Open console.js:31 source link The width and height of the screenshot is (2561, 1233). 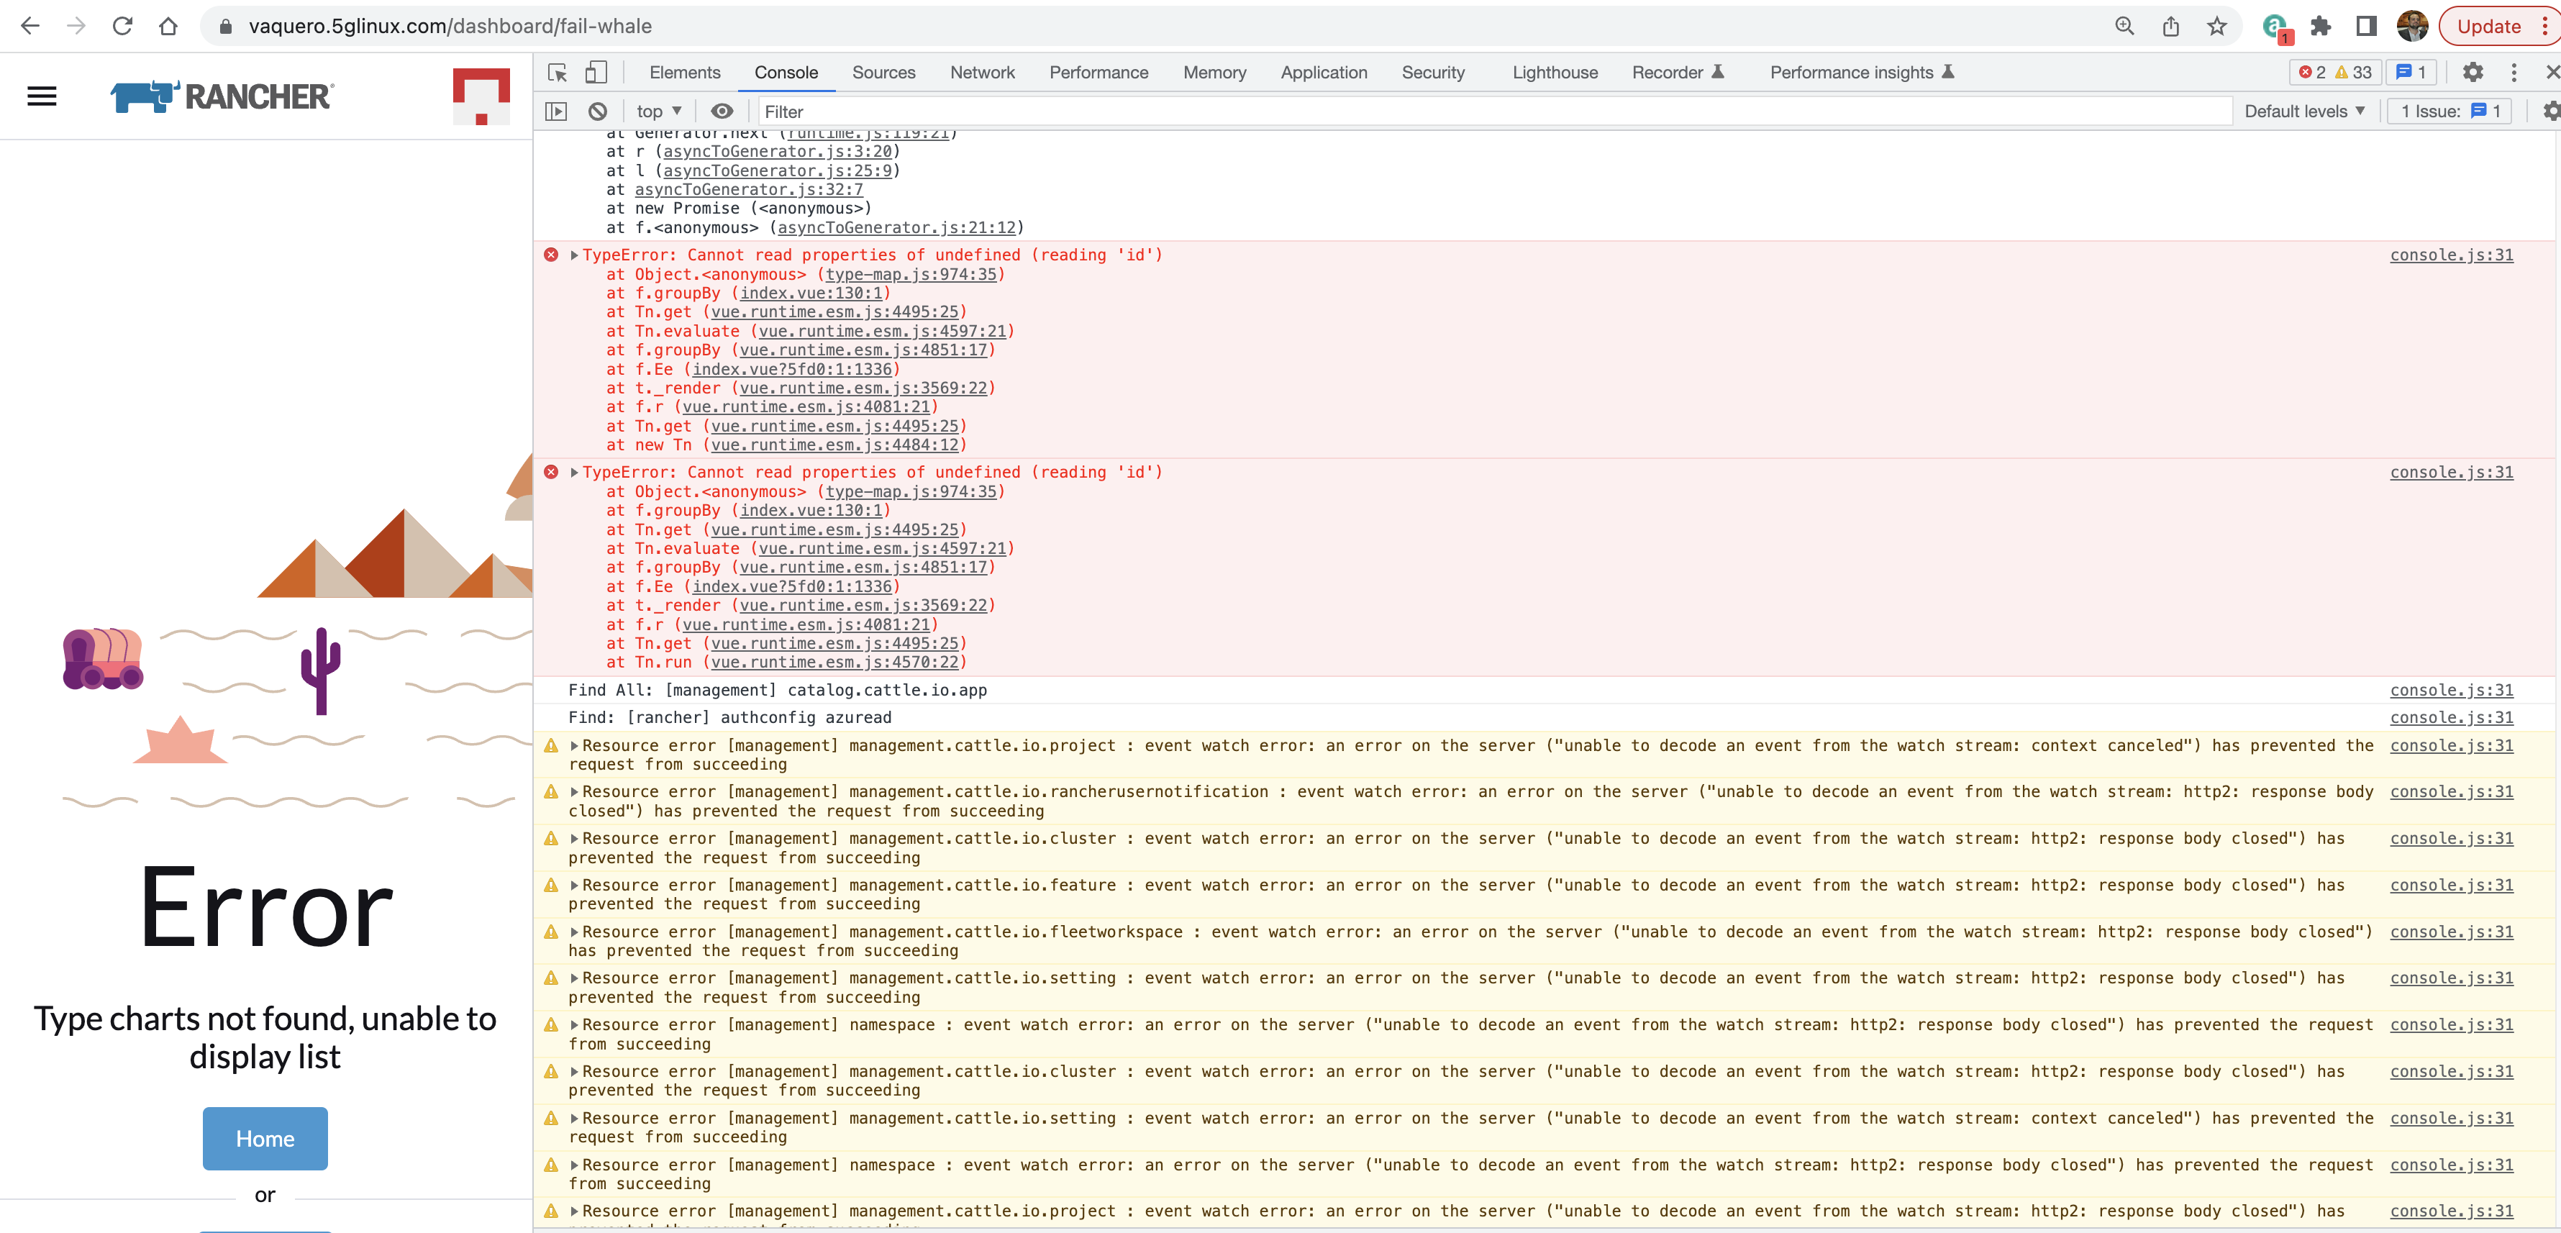pyautogui.click(x=2452, y=255)
